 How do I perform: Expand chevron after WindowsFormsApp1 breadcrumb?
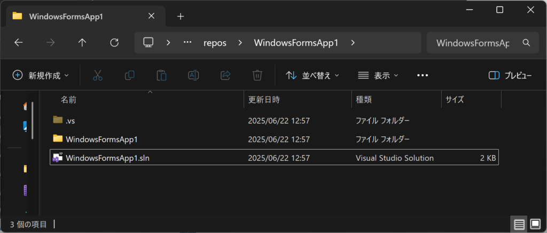click(353, 43)
